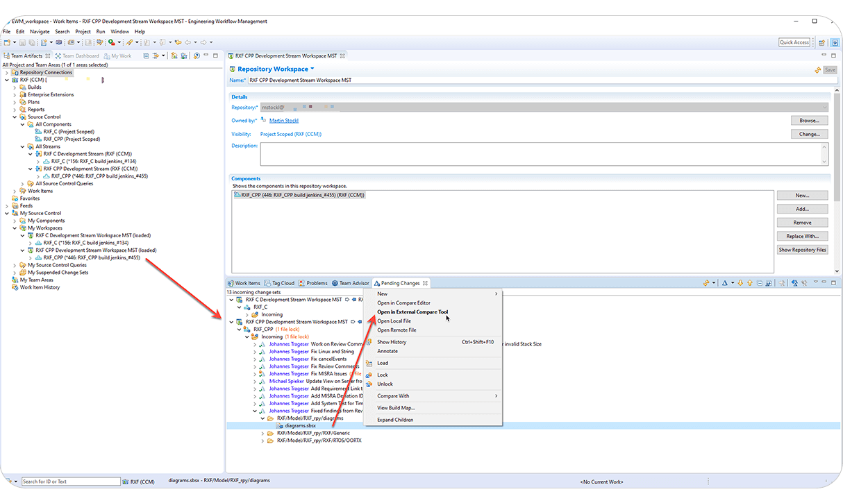Save the Repository Workspace using the Save icon
This screenshot has height=503, width=843.
[x=831, y=69]
